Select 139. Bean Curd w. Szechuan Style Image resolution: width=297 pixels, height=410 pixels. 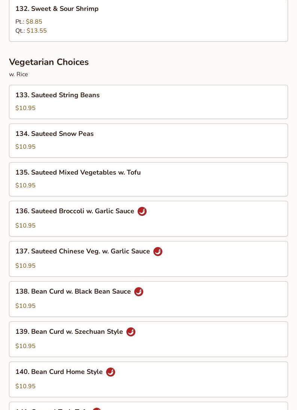tap(148, 339)
